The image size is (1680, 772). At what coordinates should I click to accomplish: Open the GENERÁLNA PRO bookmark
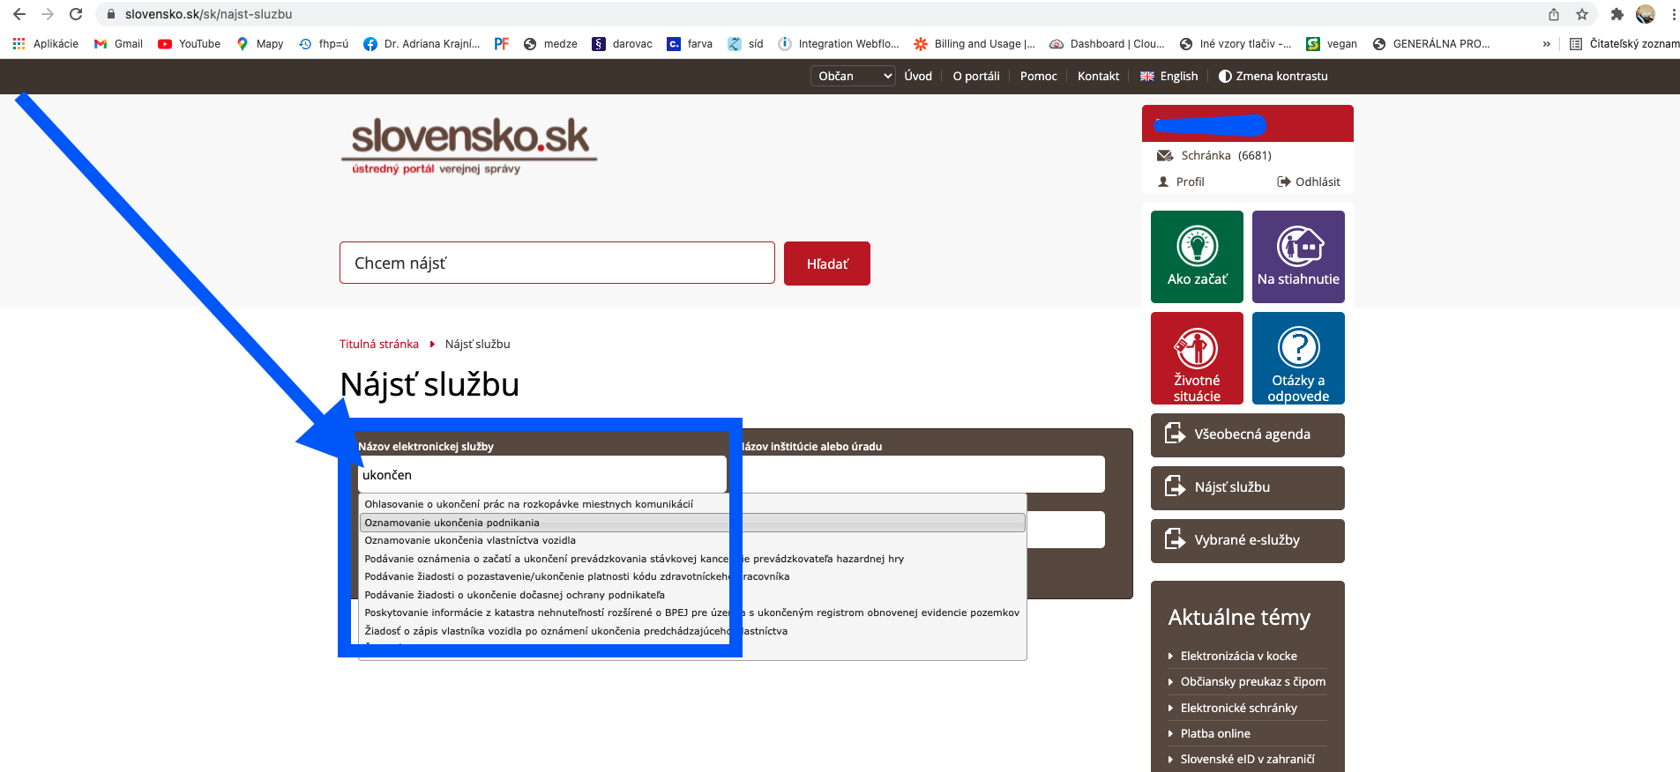1431,44
